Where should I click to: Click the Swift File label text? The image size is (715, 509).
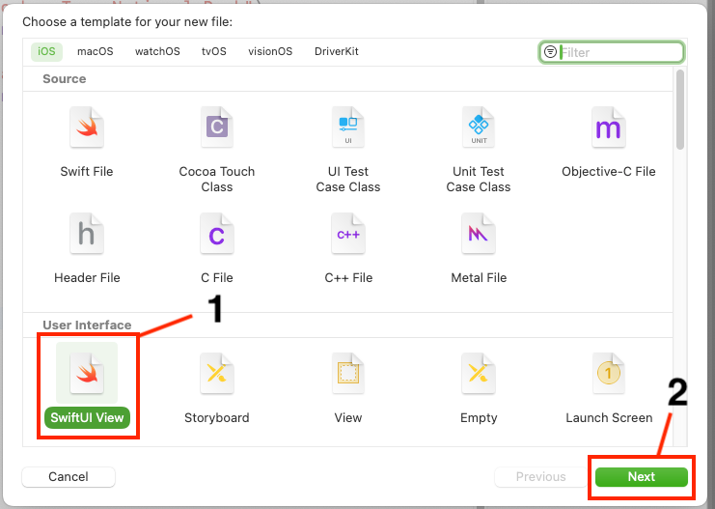pos(87,172)
